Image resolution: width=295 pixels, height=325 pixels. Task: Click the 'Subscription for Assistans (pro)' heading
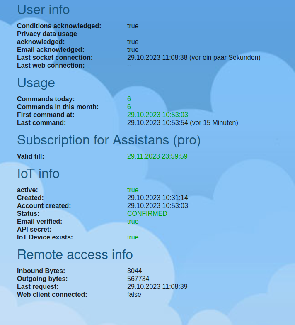click(109, 140)
